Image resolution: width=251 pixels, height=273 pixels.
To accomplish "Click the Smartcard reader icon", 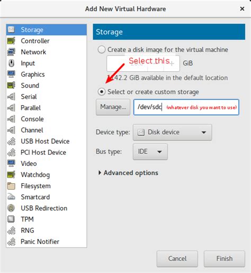I will (11, 197).
